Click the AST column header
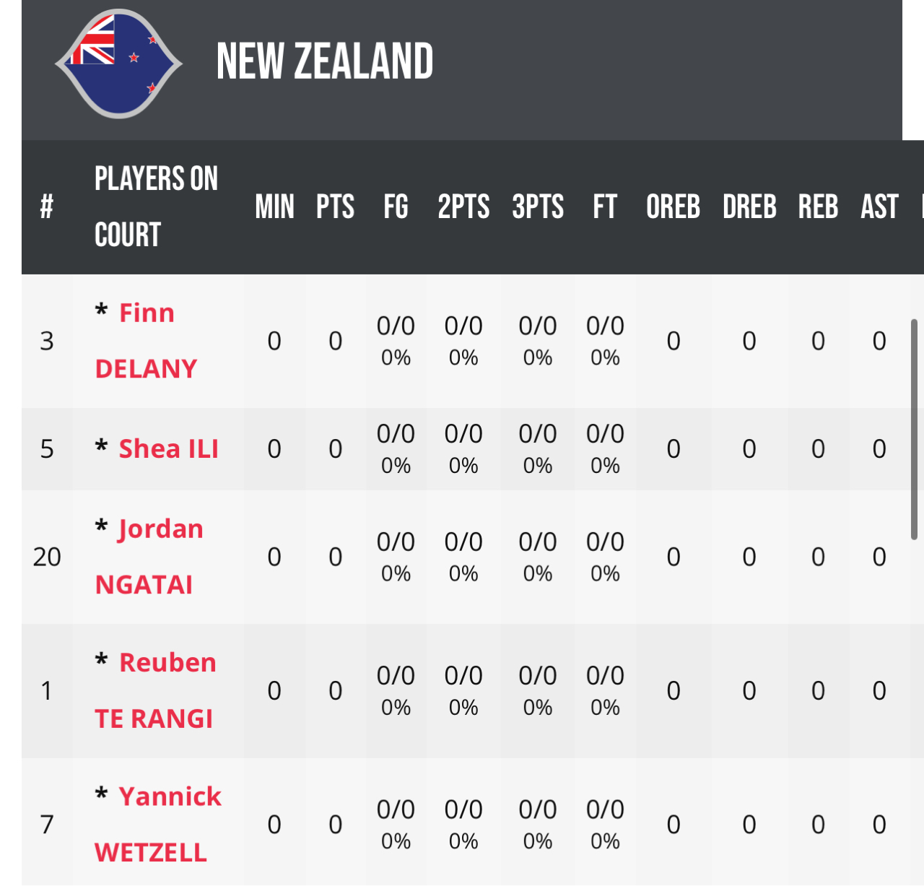 click(879, 207)
